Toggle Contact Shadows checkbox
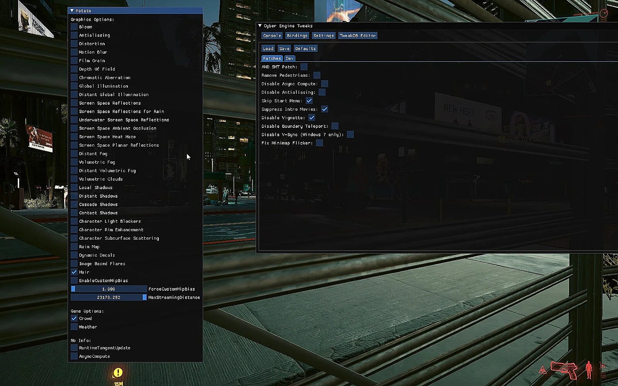Screen dimensions: 618x386 click(x=74, y=213)
